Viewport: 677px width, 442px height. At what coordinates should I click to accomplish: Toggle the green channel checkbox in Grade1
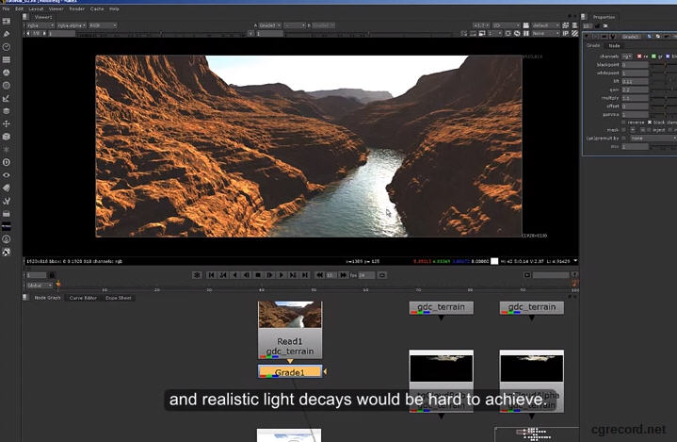click(653, 57)
